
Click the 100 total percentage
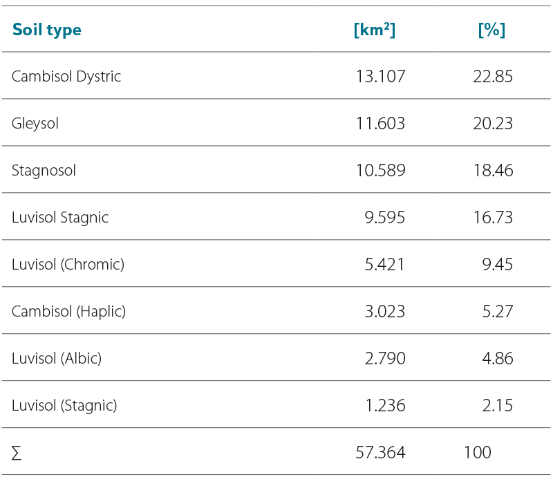coord(478,453)
